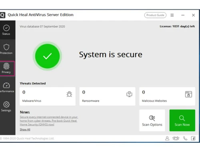The height and width of the screenshot is (150, 200).
Task: Open Settings from the sidebar
Action: click(x=6, y=106)
